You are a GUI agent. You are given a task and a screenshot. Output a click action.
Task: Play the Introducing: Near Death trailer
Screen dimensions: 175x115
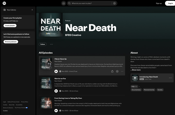[x=135, y=78]
